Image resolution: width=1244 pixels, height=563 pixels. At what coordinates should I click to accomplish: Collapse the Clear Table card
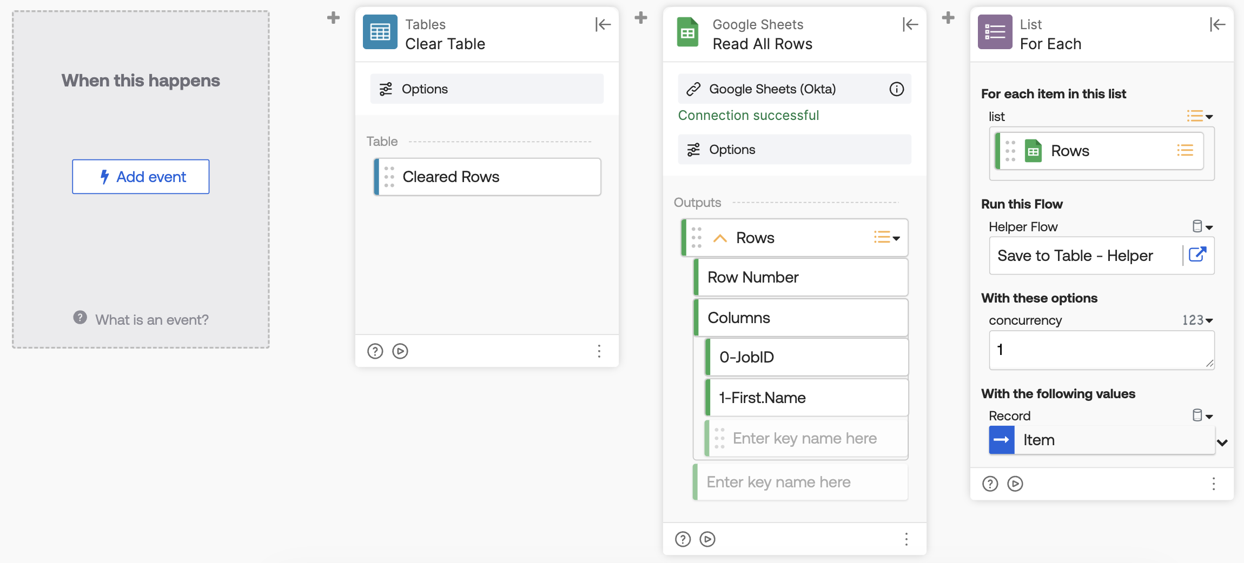[x=603, y=24]
